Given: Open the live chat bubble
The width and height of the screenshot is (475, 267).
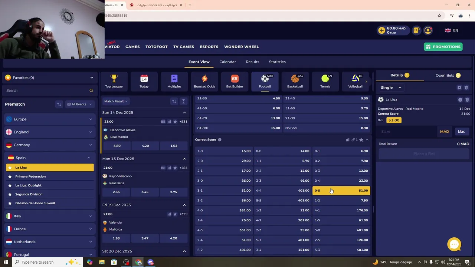Looking at the screenshot, I should click(454, 244).
